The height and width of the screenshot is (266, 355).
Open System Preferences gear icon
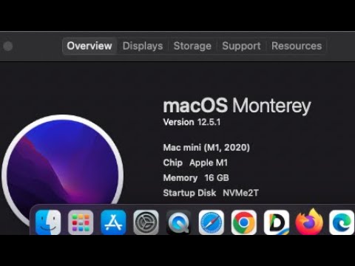tap(146, 222)
